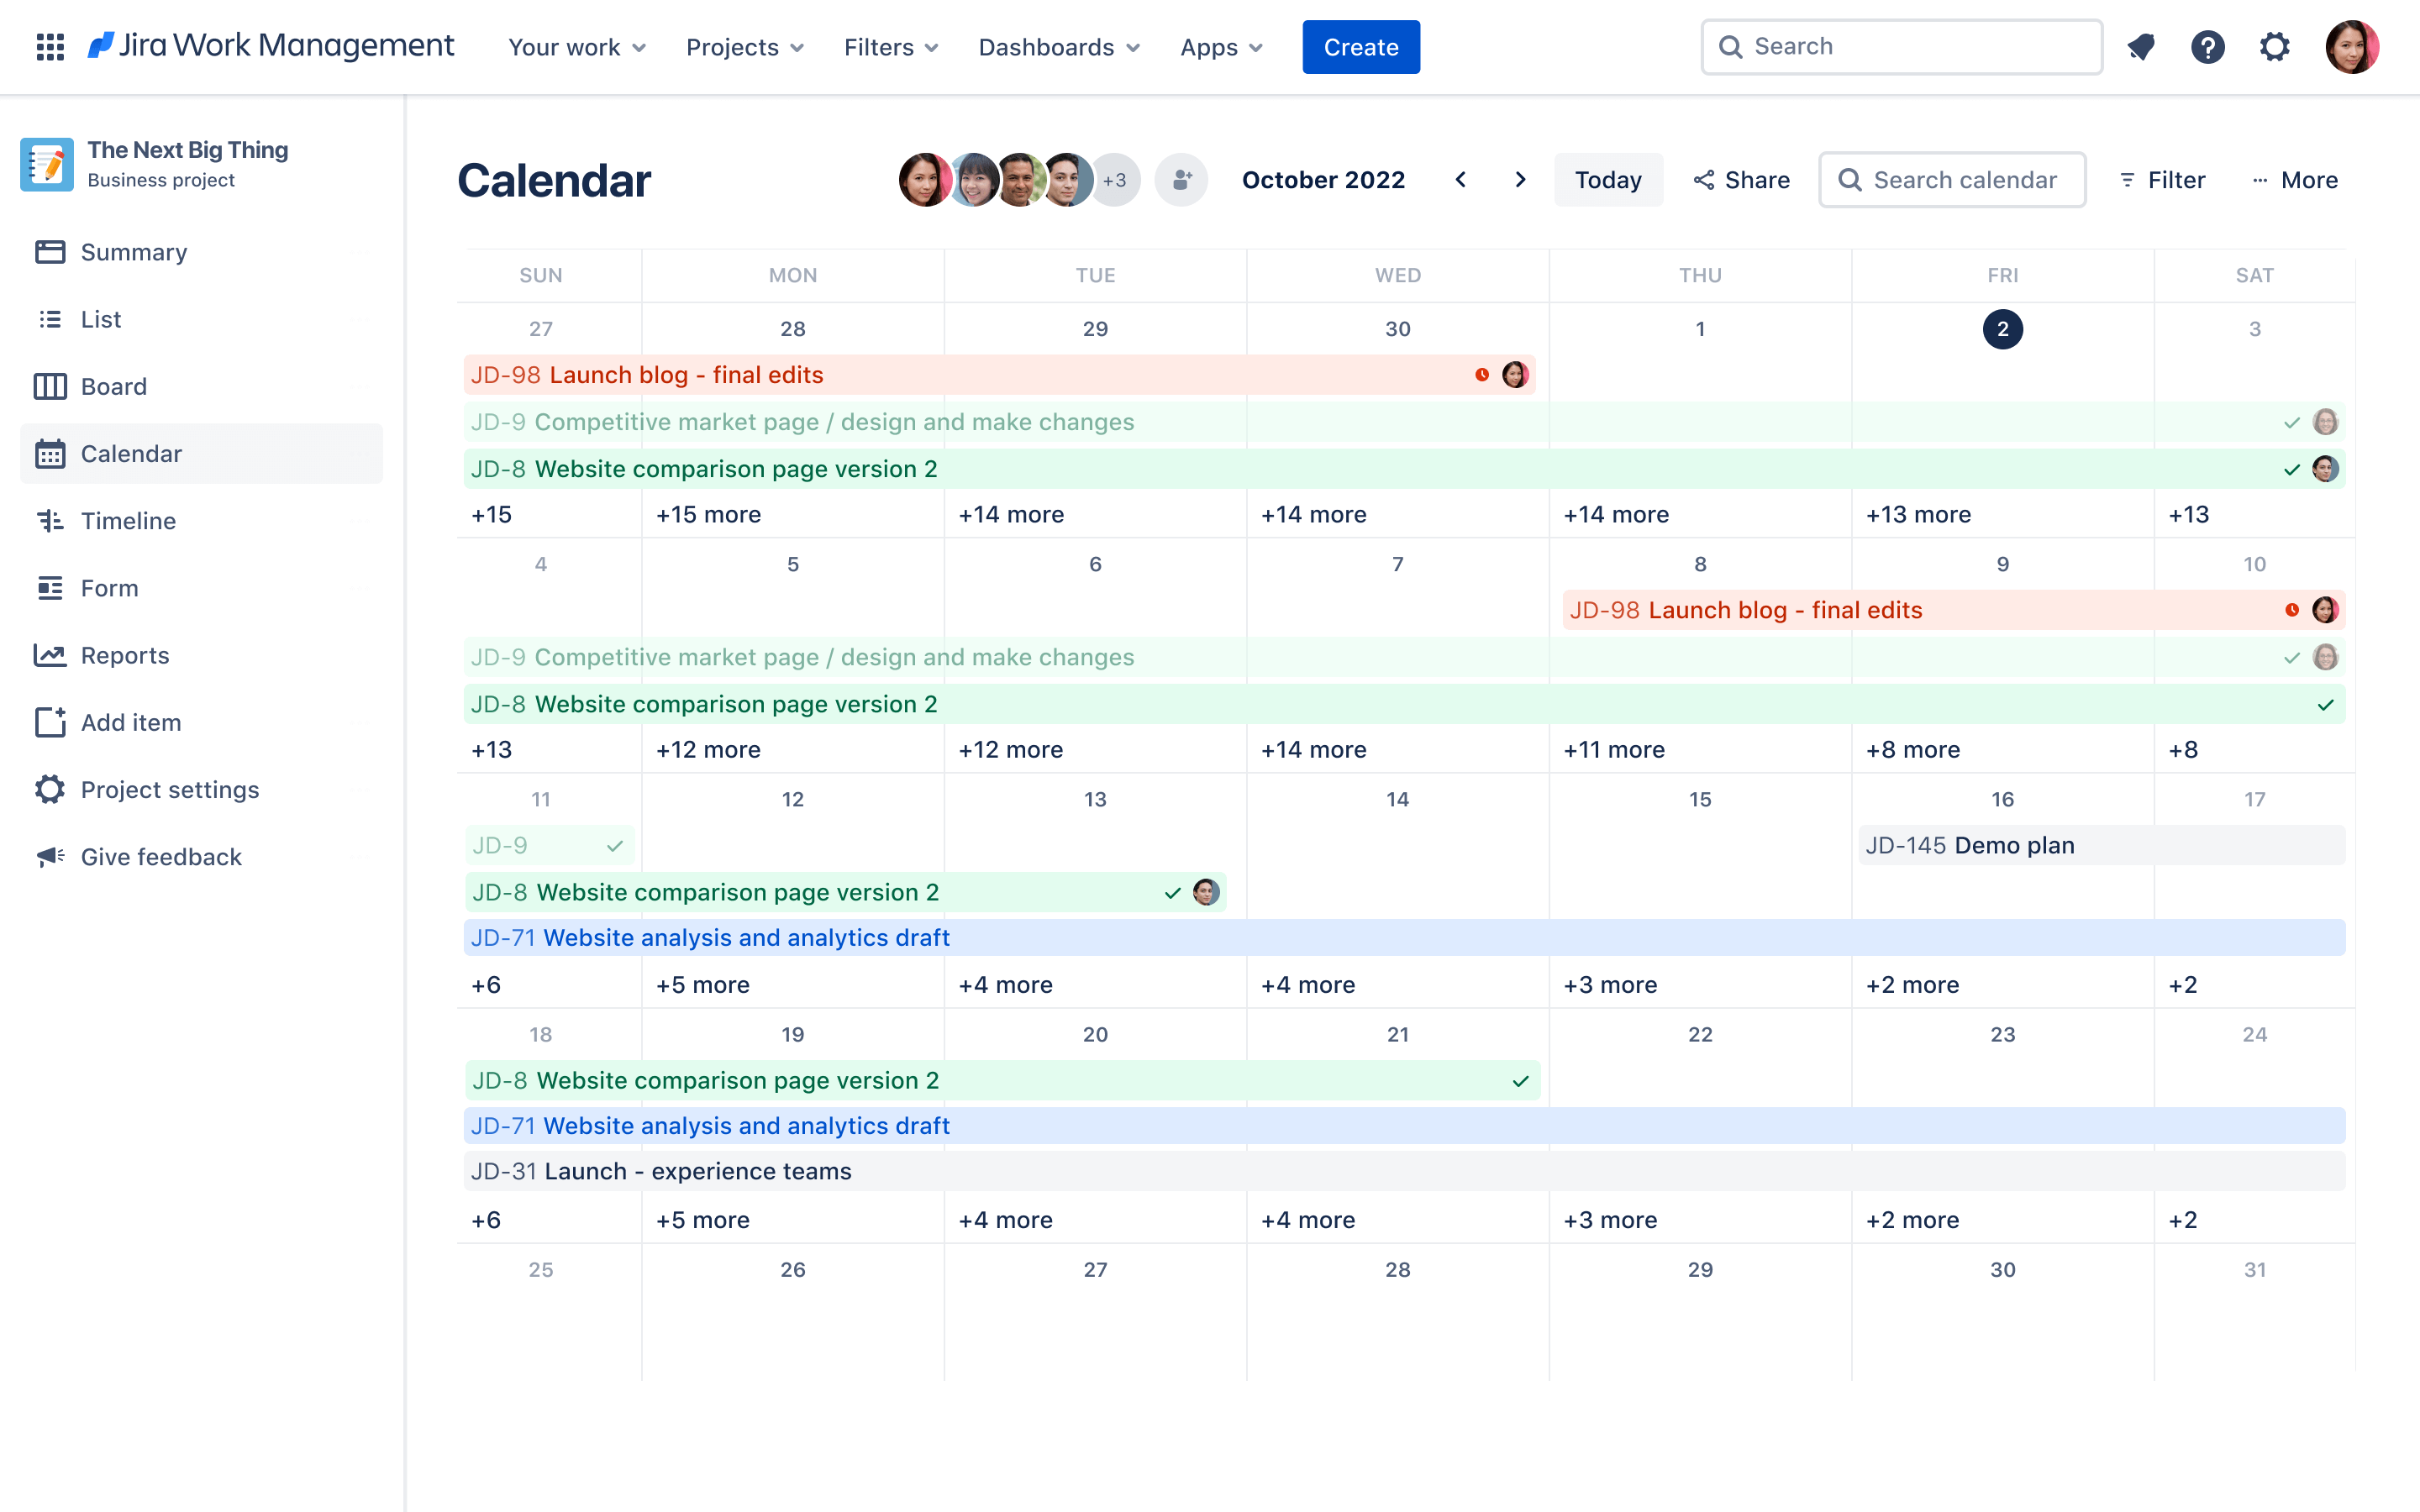This screenshot has width=2420, height=1512.
Task: Open notifications via the bell icon
Action: click(2141, 46)
